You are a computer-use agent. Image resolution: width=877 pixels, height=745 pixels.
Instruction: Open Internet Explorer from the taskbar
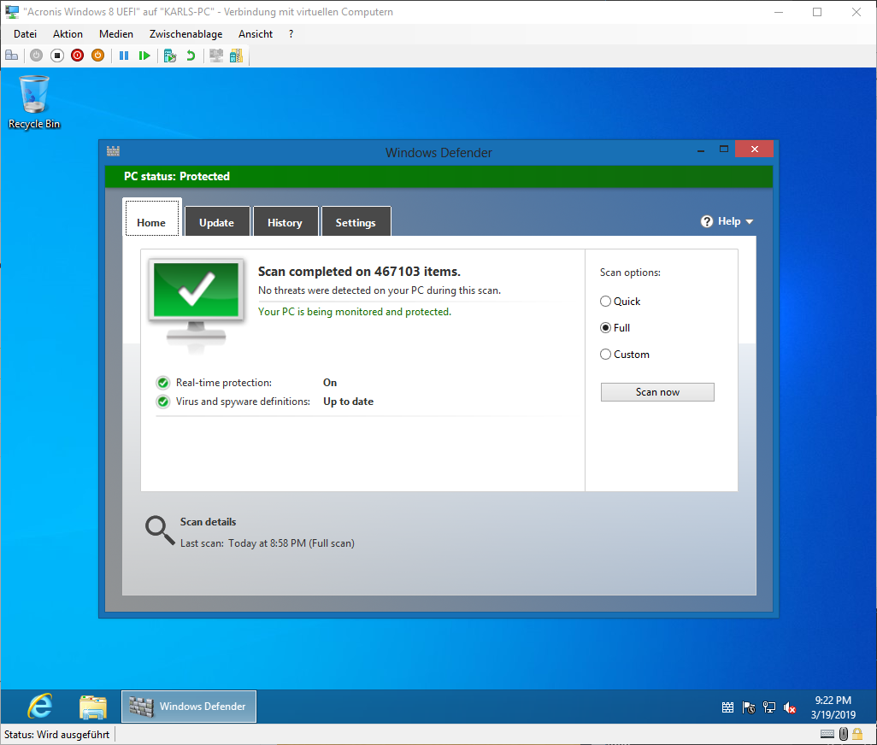pyautogui.click(x=39, y=707)
